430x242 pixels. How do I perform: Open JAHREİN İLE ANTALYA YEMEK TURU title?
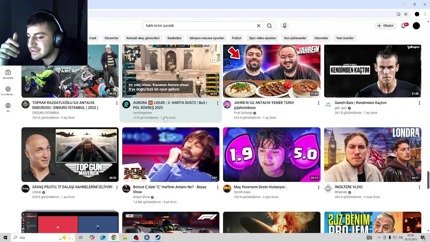coord(264,105)
